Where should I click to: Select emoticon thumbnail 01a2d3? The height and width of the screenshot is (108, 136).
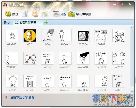(x=12, y=35)
